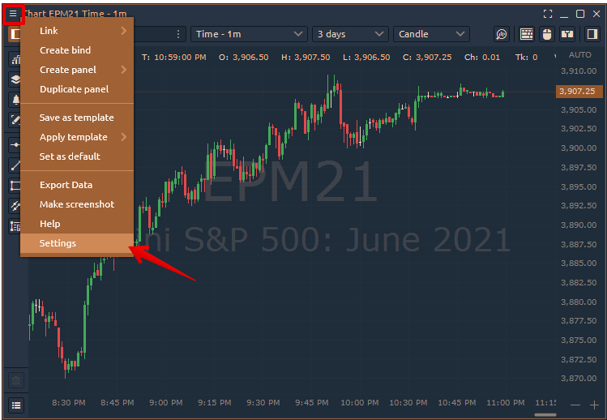The height and width of the screenshot is (420, 607).
Task: Select the trend line drawing tool
Action: pyautogui.click(x=15, y=165)
